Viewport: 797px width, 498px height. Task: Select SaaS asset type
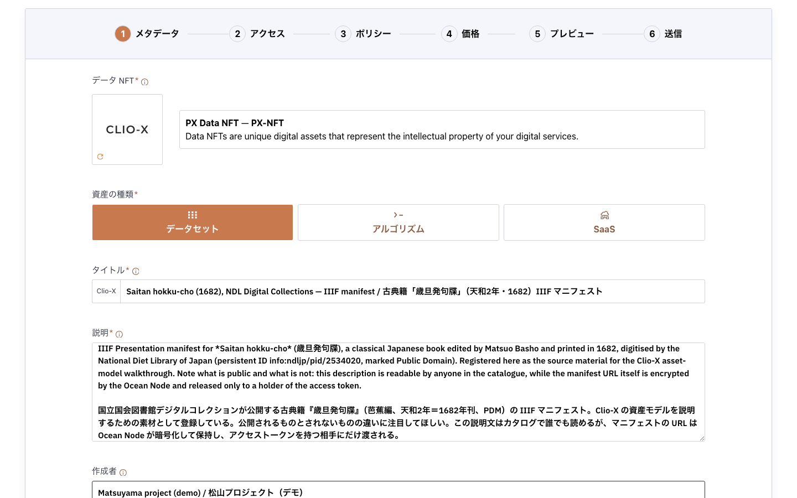tap(604, 222)
